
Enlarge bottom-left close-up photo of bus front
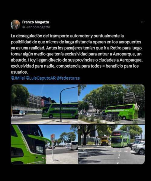point(44,144)
